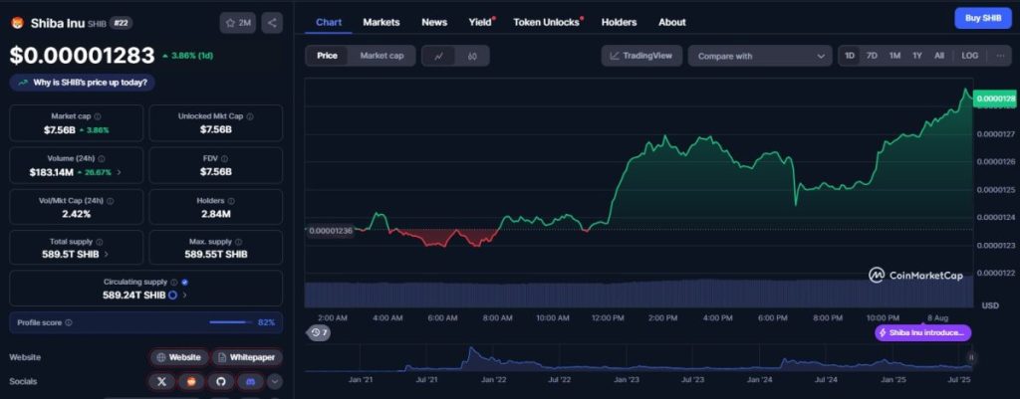This screenshot has height=399, width=1020.
Task: Select the Market cap chart toggle
Action: tap(382, 56)
